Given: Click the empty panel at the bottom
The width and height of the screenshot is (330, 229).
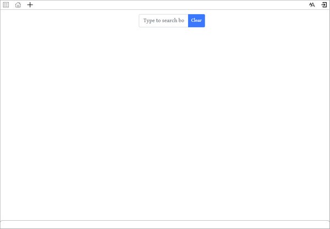Looking at the screenshot, I should coord(165,225).
